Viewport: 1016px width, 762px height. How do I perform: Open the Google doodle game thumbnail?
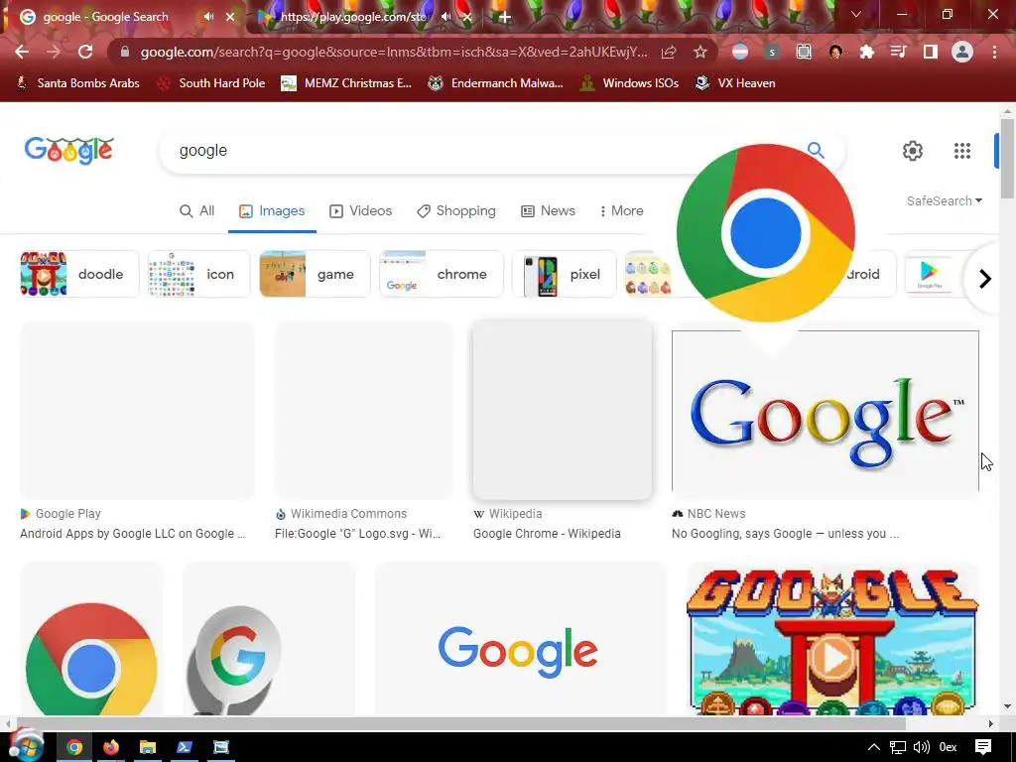click(x=832, y=640)
